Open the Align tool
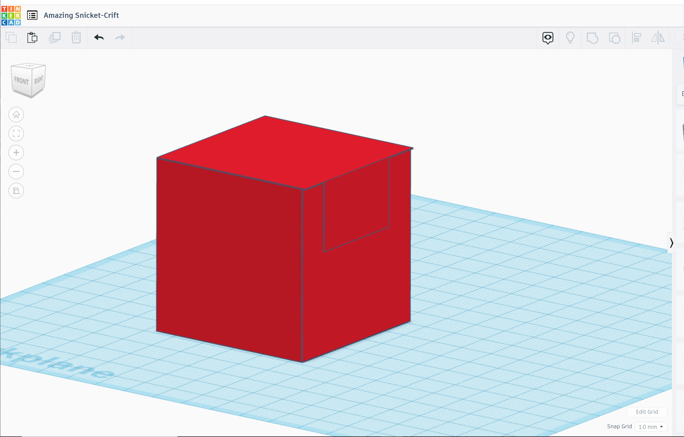 636,37
